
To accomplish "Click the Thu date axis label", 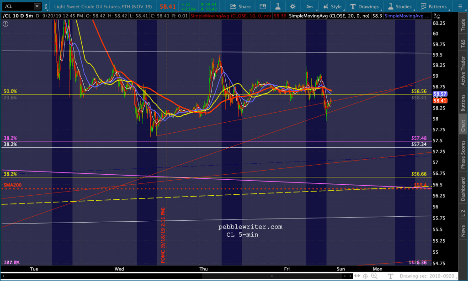I will pos(203,269).
